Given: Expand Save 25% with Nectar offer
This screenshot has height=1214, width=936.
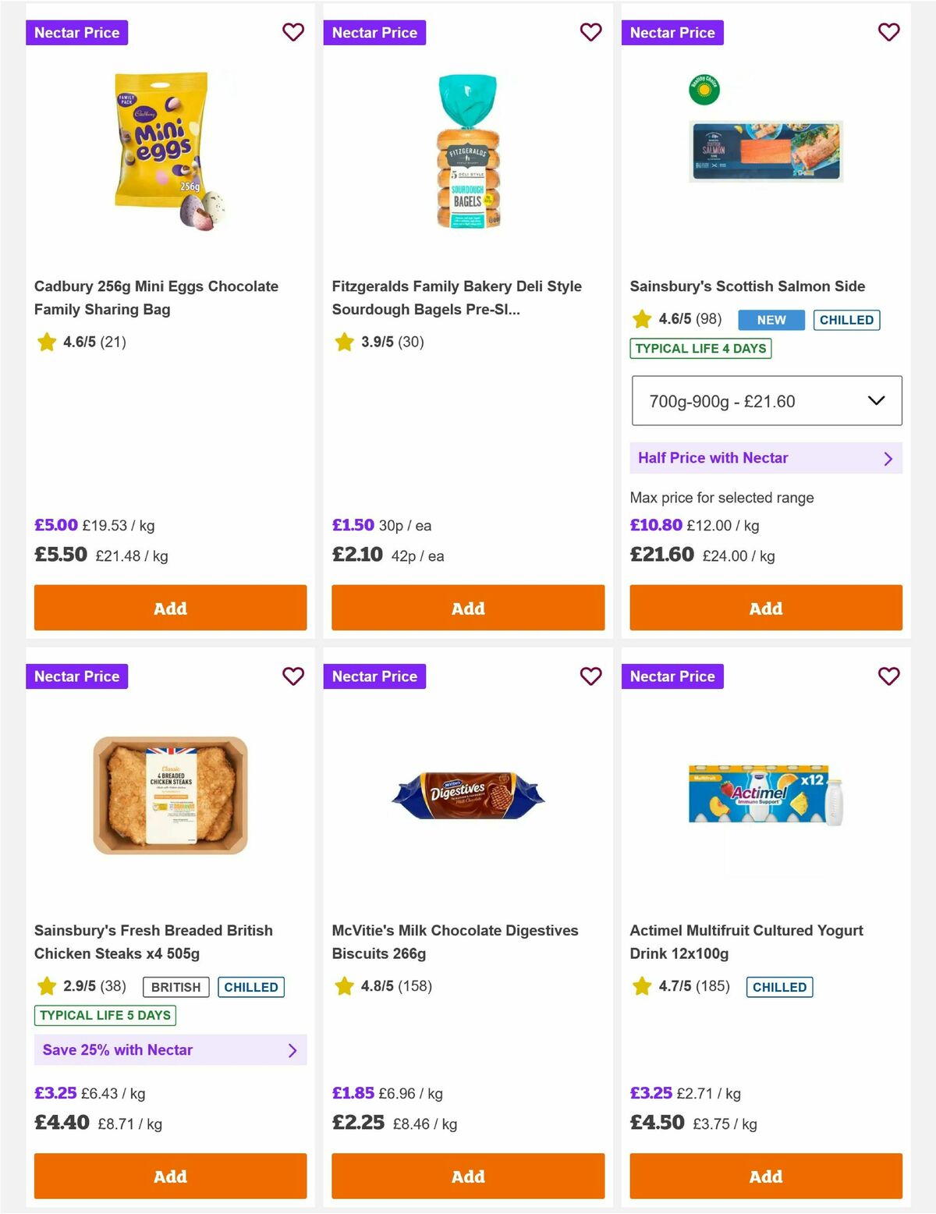Looking at the screenshot, I should click(169, 1050).
